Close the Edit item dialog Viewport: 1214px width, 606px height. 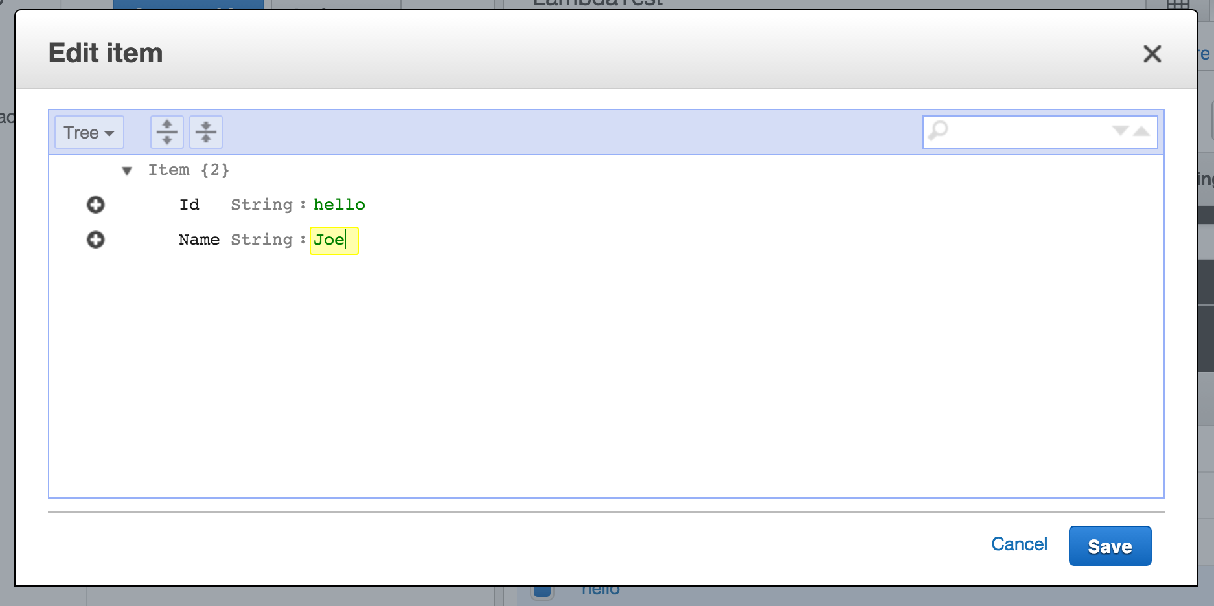[1152, 54]
